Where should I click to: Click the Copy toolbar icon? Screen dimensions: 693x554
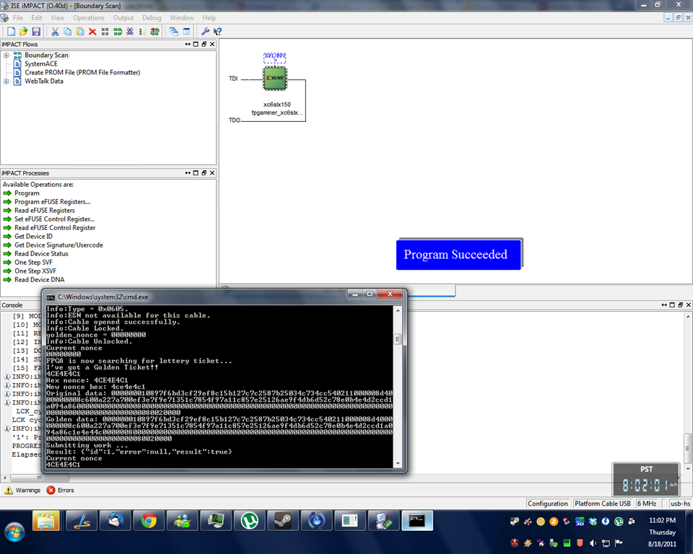[68, 31]
